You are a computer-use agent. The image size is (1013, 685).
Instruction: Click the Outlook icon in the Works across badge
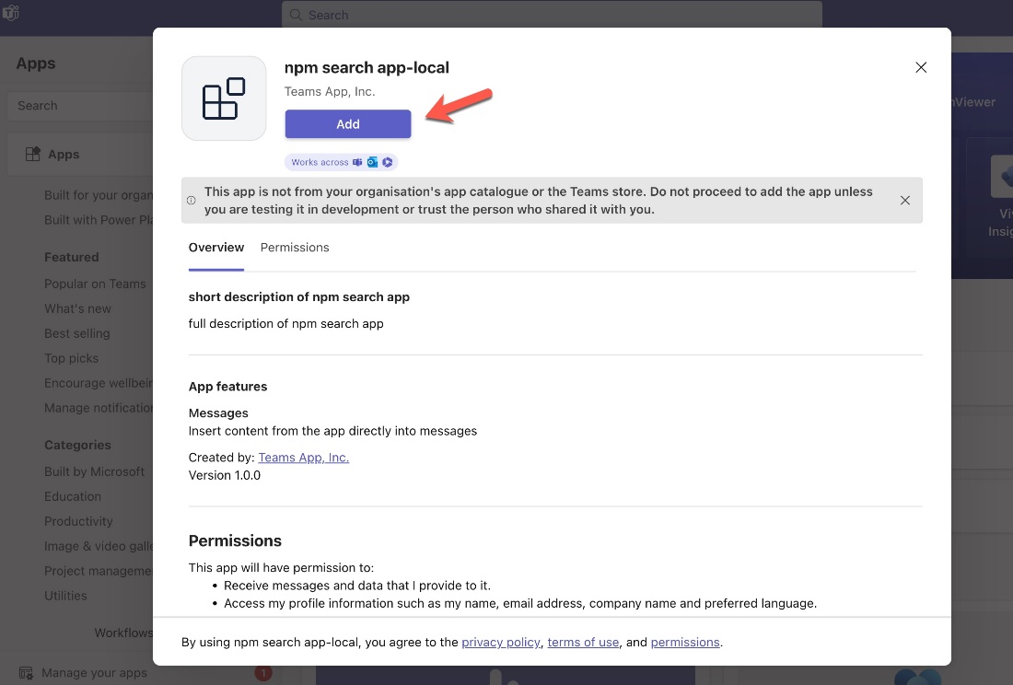[x=373, y=162]
